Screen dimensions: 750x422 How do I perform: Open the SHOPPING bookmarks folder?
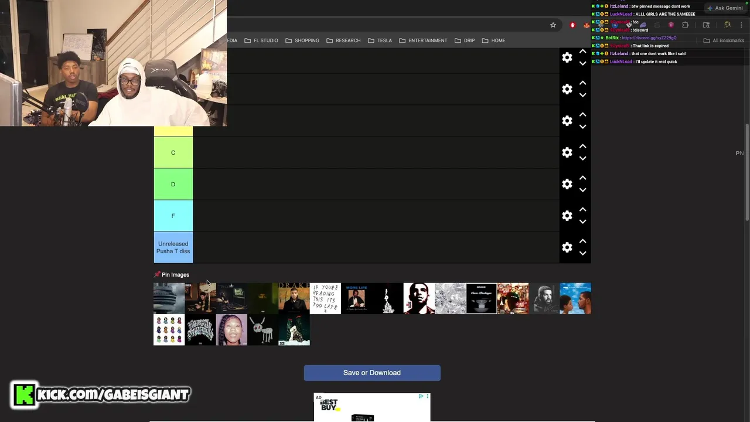click(x=302, y=40)
